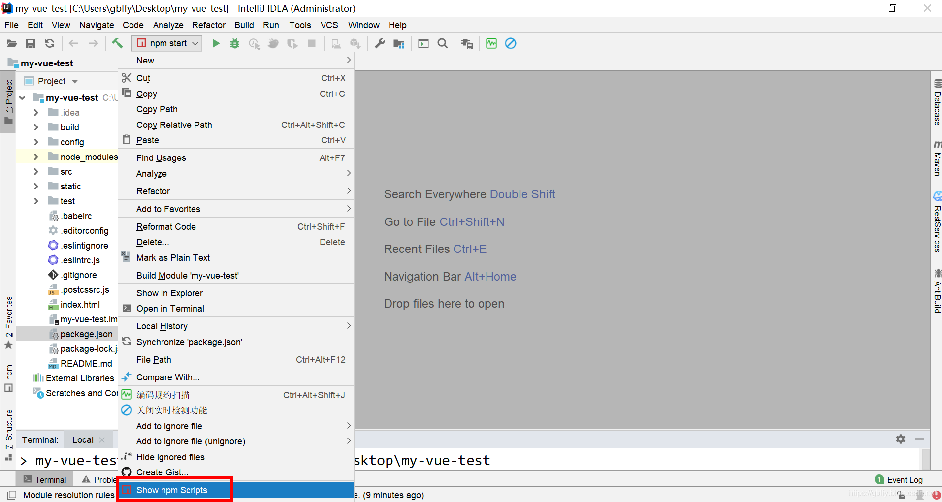Build project with the green hammer icon

point(117,43)
